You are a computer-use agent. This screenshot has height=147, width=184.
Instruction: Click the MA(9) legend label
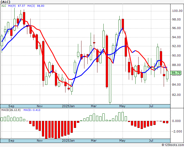[x=12, y=6]
